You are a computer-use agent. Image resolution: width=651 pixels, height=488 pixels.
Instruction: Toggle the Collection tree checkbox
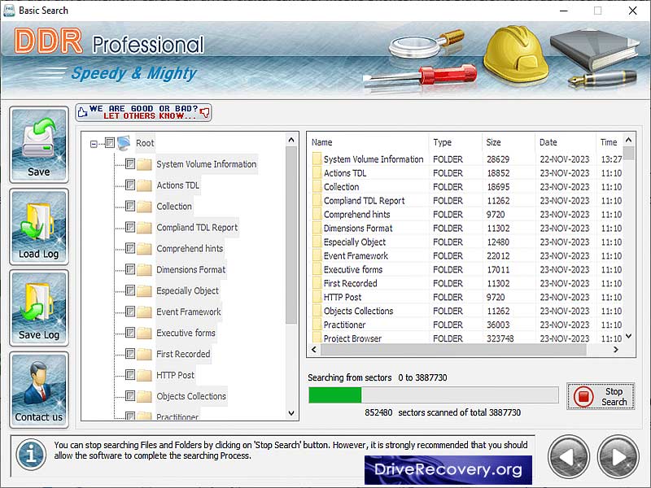(130, 207)
